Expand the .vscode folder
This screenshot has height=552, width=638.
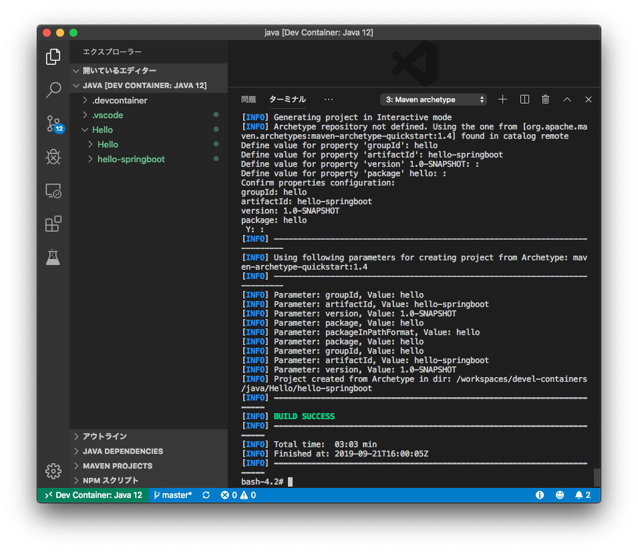click(x=148, y=115)
